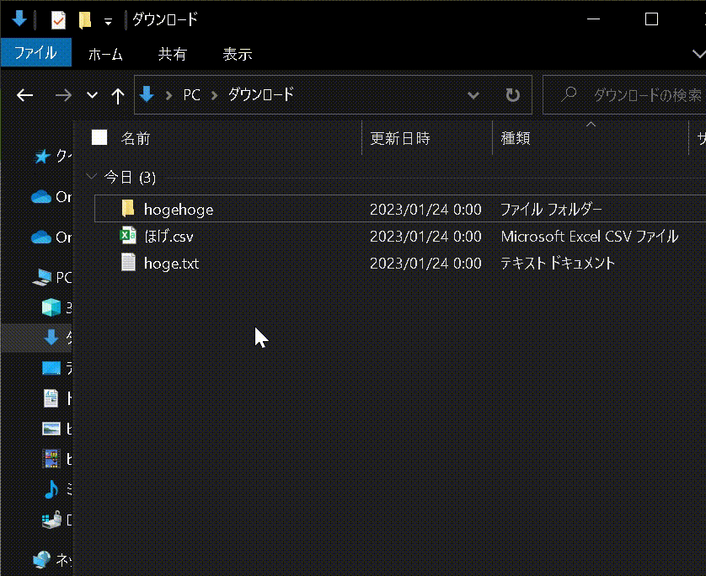Screen dimensions: 706x576
Task: Collapse the 今日 (3) group
Action: [x=91, y=177]
